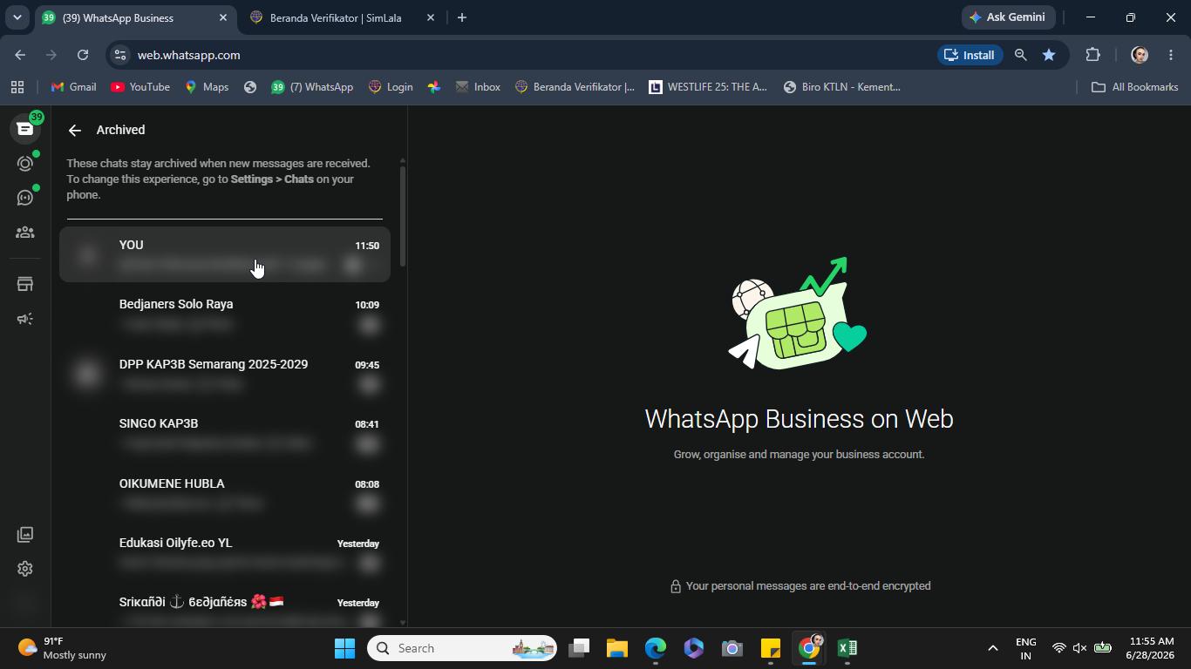This screenshot has width=1191, height=669.
Task: Open the YouTube bookmark
Action: click(x=140, y=87)
